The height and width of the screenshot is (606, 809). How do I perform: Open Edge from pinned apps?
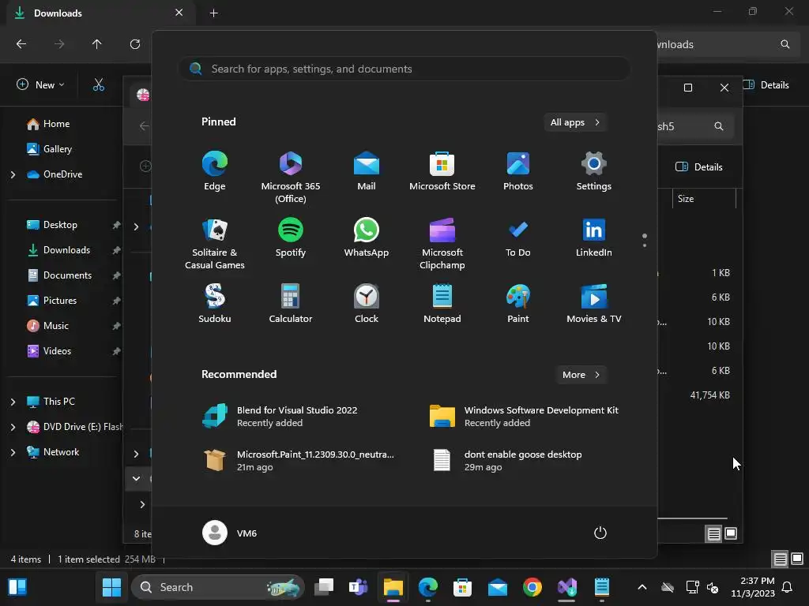(215, 171)
